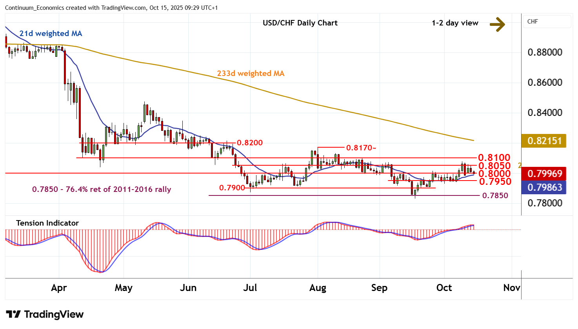Click the arrow beside 1-2 day view

497,24
